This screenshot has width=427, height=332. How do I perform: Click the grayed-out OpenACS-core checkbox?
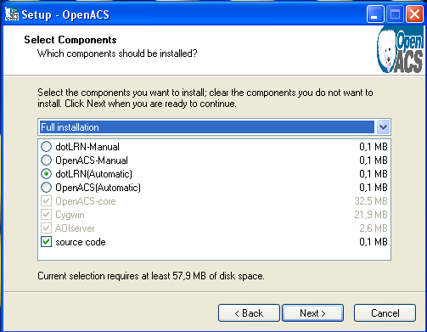click(x=46, y=201)
